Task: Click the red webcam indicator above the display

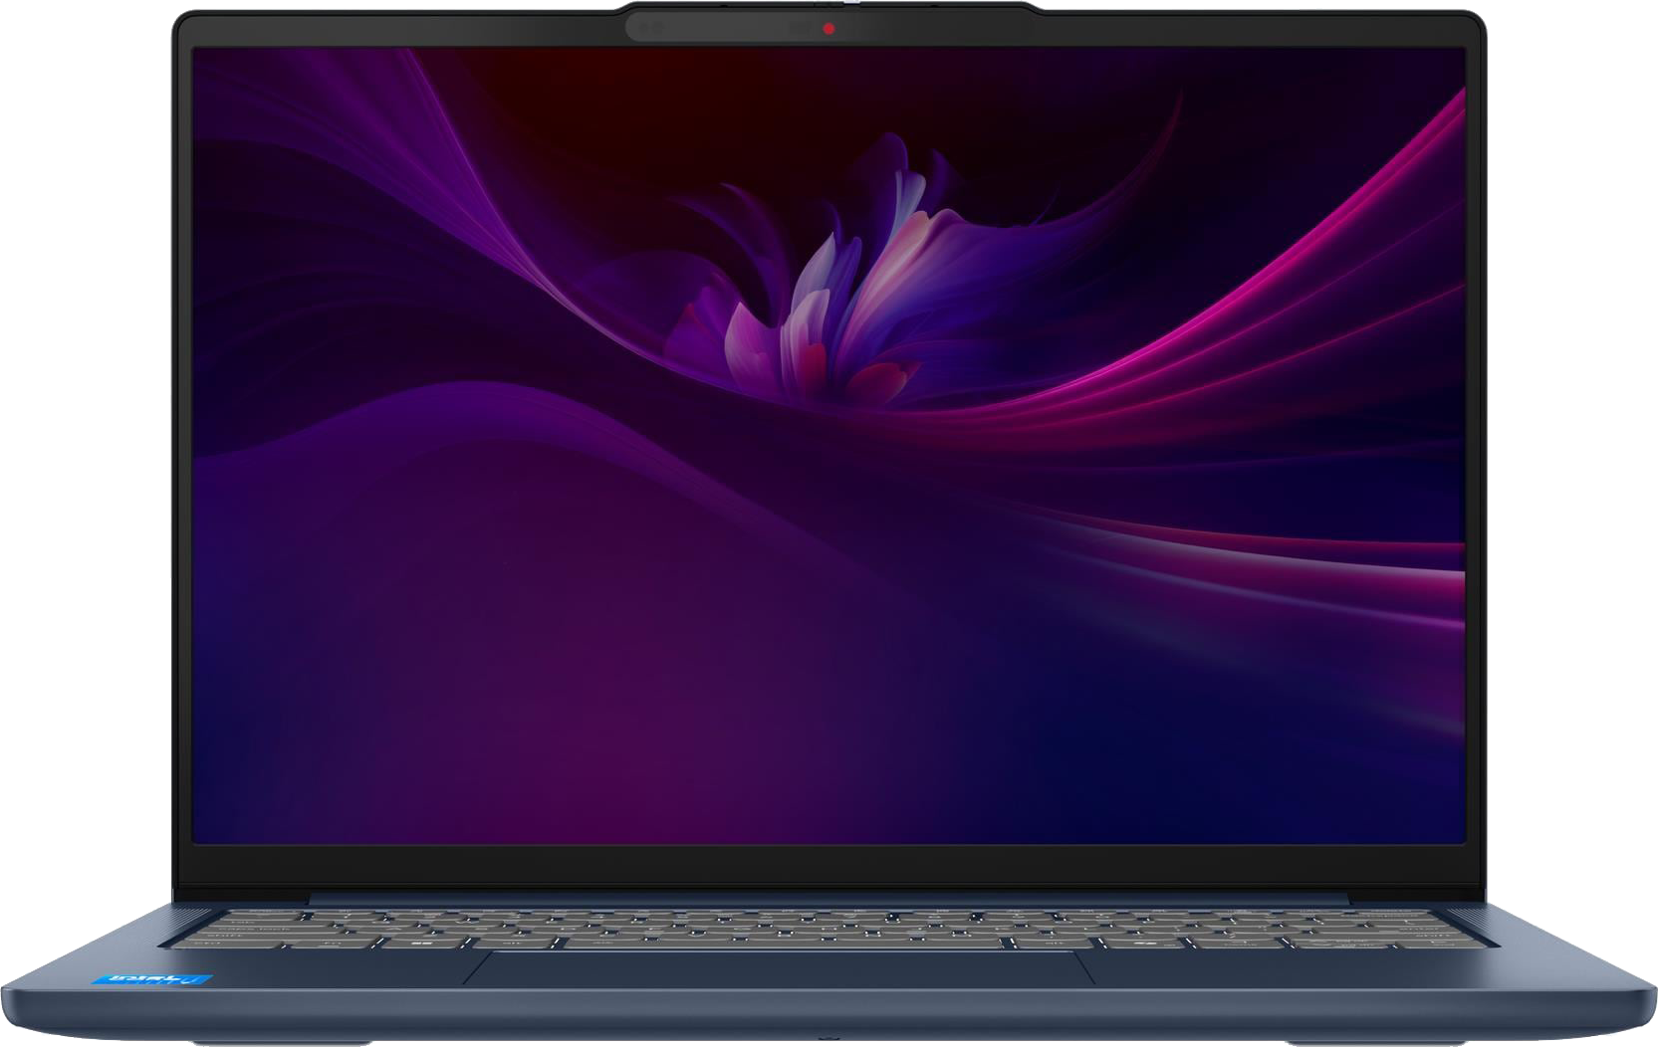Action: point(829,29)
